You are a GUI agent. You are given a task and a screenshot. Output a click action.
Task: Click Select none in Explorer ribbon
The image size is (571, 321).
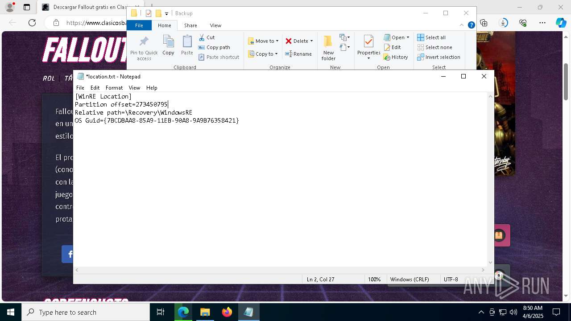[434, 47]
